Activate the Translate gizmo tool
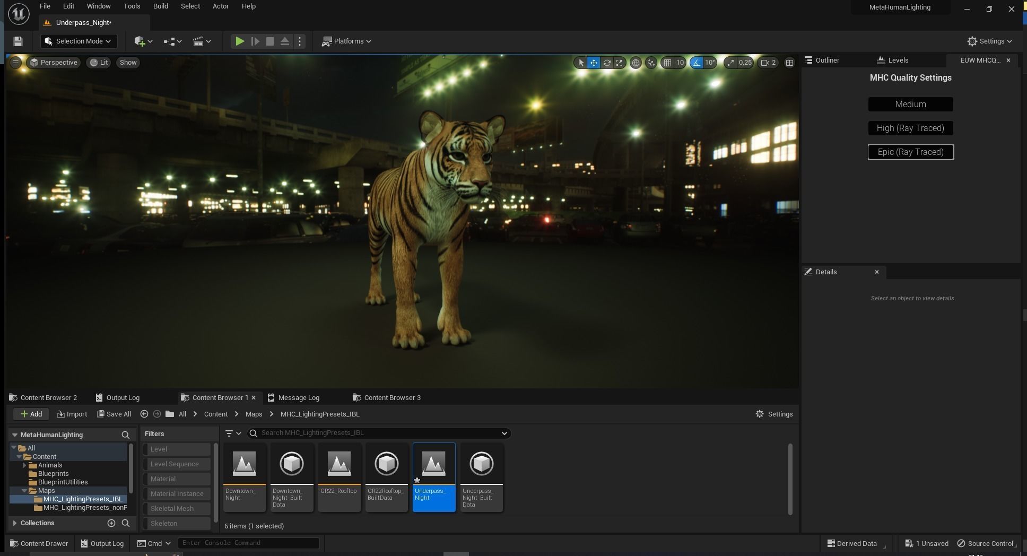1027x556 pixels. (594, 63)
